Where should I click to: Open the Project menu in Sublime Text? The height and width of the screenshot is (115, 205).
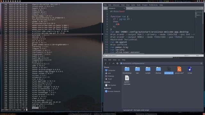[x=145, y=5]
